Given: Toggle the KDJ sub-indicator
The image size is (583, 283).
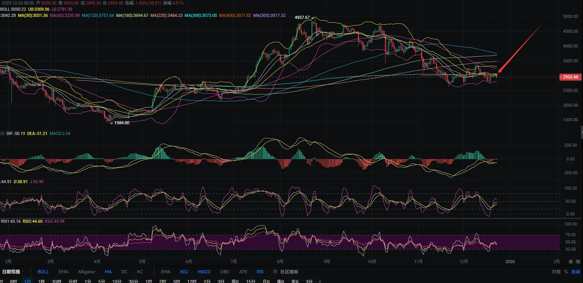Looking at the screenshot, I should point(184,272).
